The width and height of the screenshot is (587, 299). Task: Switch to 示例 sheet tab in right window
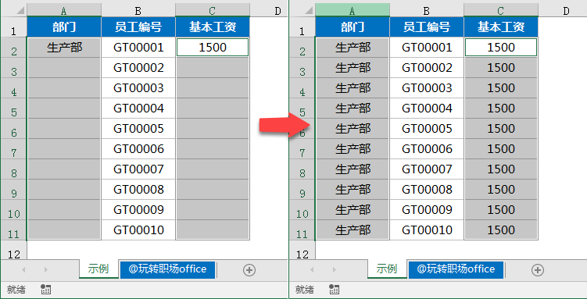[387, 269]
